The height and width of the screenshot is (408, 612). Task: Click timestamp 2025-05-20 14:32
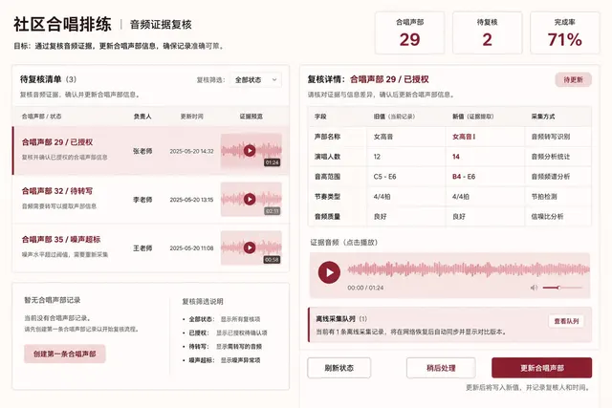pos(191,151)
